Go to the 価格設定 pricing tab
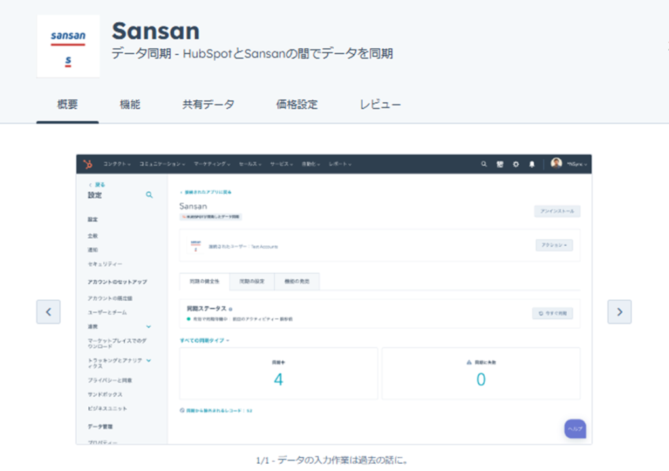Image resolution: width=669 pixels, height=471 pixels. coord(297,104)
